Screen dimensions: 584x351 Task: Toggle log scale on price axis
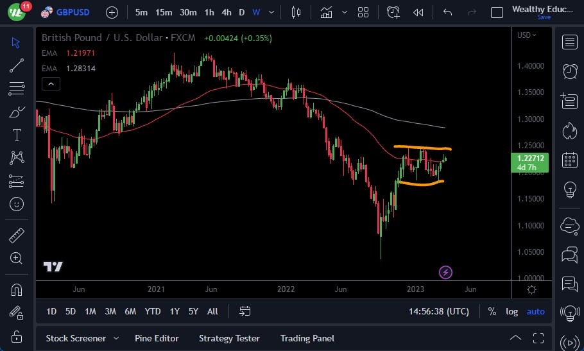point(511,311)
